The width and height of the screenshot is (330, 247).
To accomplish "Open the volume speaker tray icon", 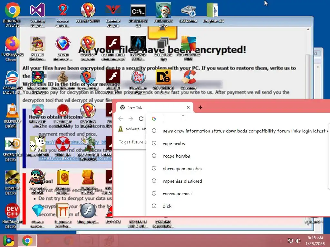I will (298, 241).
